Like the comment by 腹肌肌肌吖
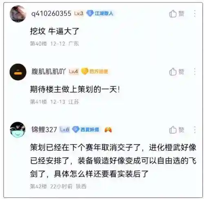Image resolution: width=204 pixels, height=199 pixels. point(177,72)
